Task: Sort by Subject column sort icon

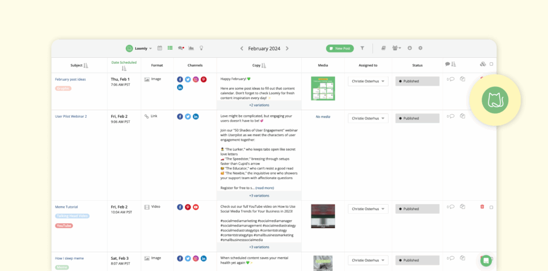Action: (x=86, y=65)
